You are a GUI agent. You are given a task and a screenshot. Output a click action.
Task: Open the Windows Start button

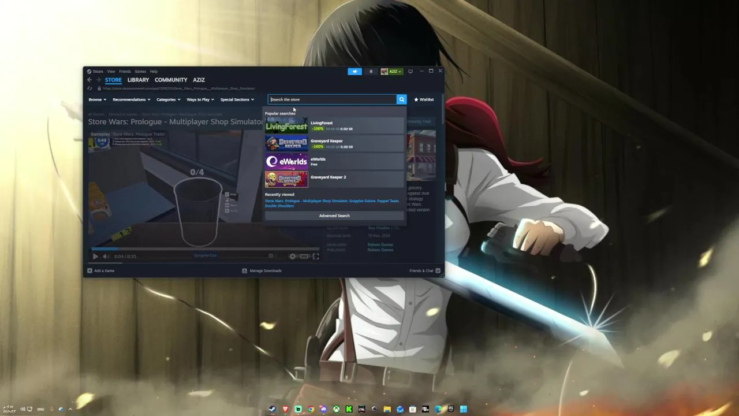(x=464, y=409)
